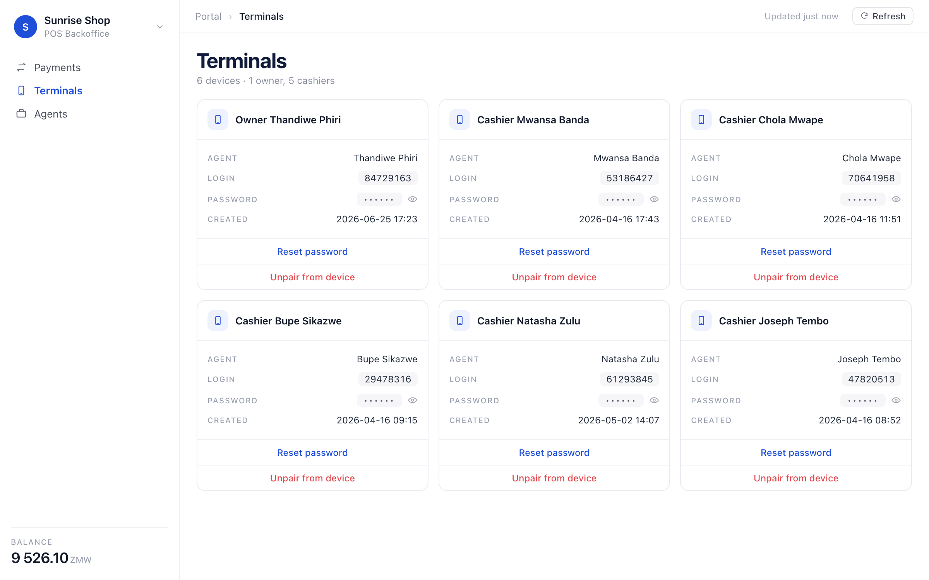
Task: Click the Terminals breadcrumb
Action: pos(261,16)
